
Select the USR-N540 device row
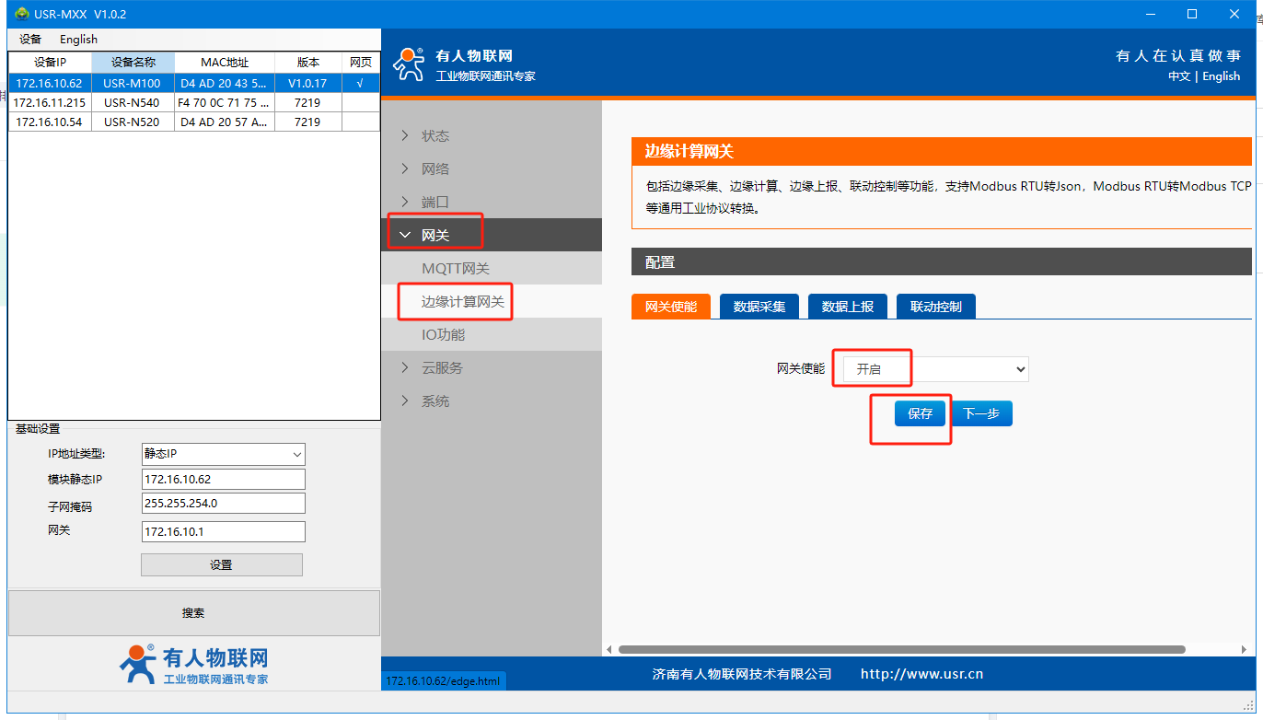[132, 102]
